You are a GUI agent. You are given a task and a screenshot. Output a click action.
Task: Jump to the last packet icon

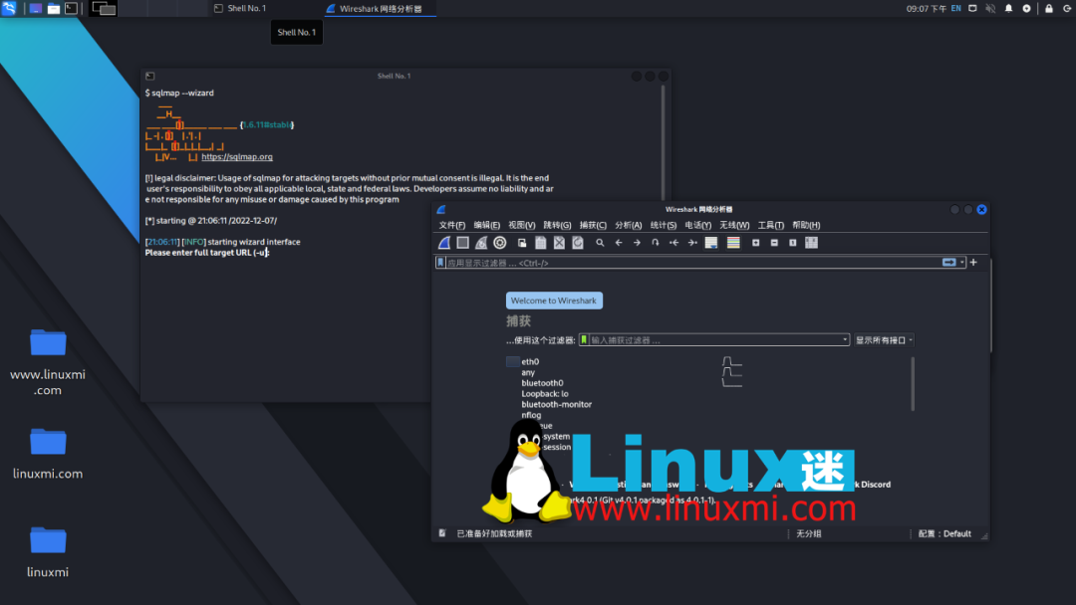coord(692,243)
